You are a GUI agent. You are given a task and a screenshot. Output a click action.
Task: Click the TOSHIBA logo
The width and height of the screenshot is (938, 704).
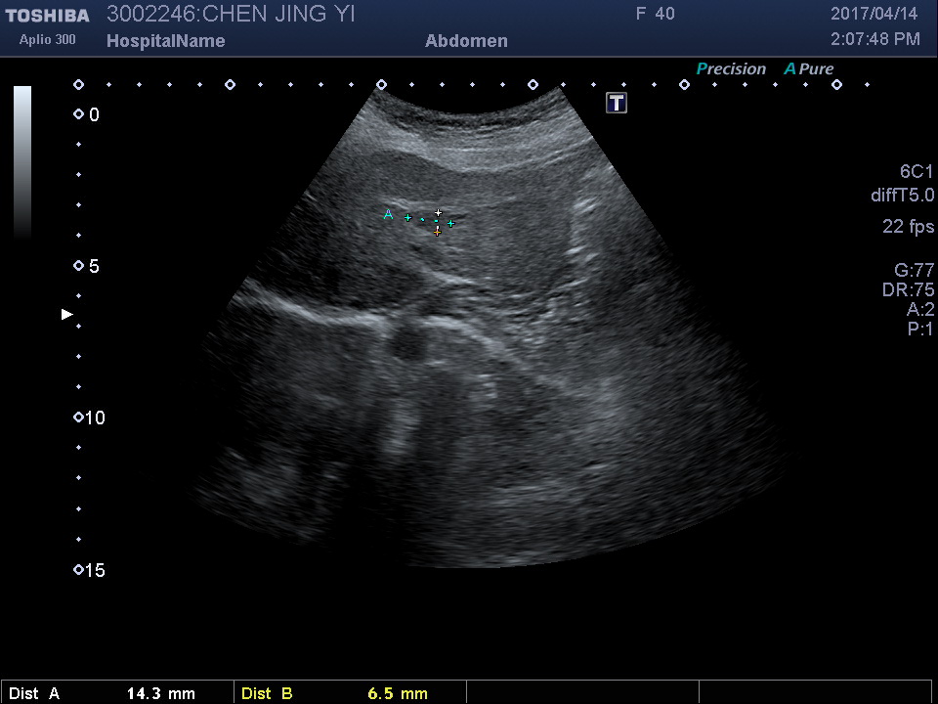pyautogui.click(x=47, y=16)
